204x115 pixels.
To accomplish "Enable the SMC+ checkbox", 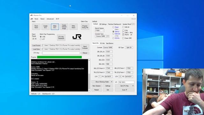I will (x=123, y=33).
